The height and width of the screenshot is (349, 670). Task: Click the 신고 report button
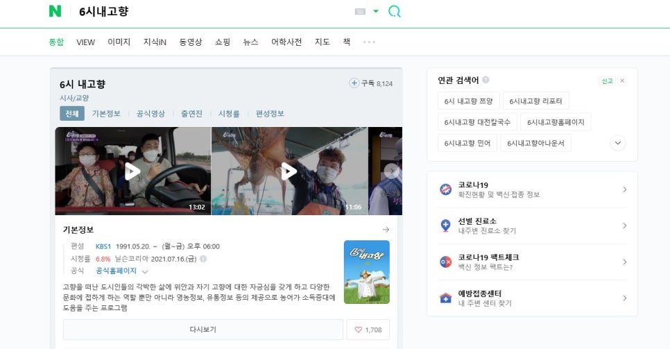tap(607, 81)
